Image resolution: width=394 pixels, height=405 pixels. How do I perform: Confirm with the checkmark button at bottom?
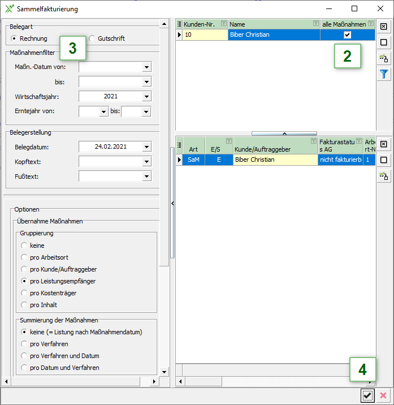[367, 396]
